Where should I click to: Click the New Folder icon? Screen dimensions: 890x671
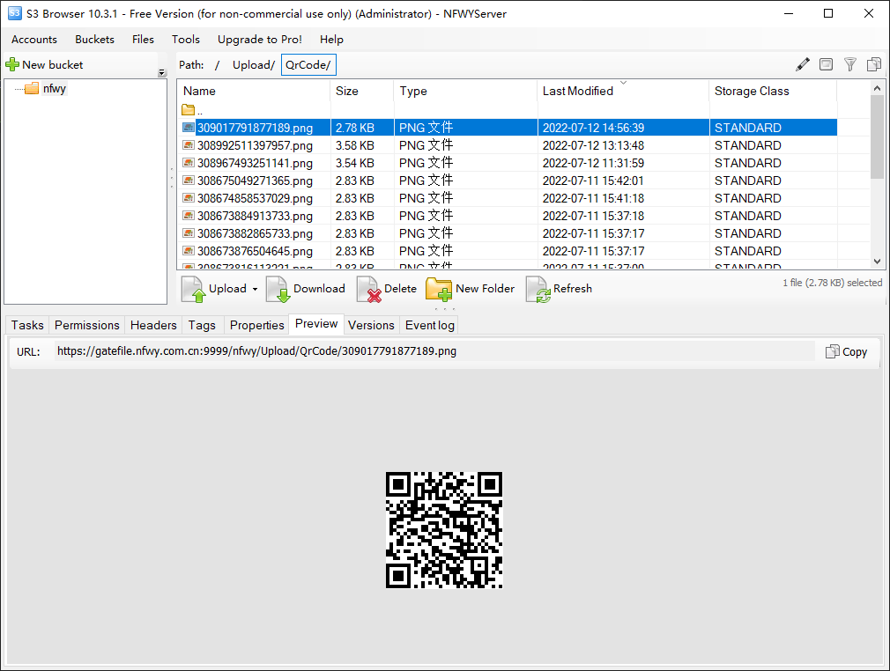point(439,289)
